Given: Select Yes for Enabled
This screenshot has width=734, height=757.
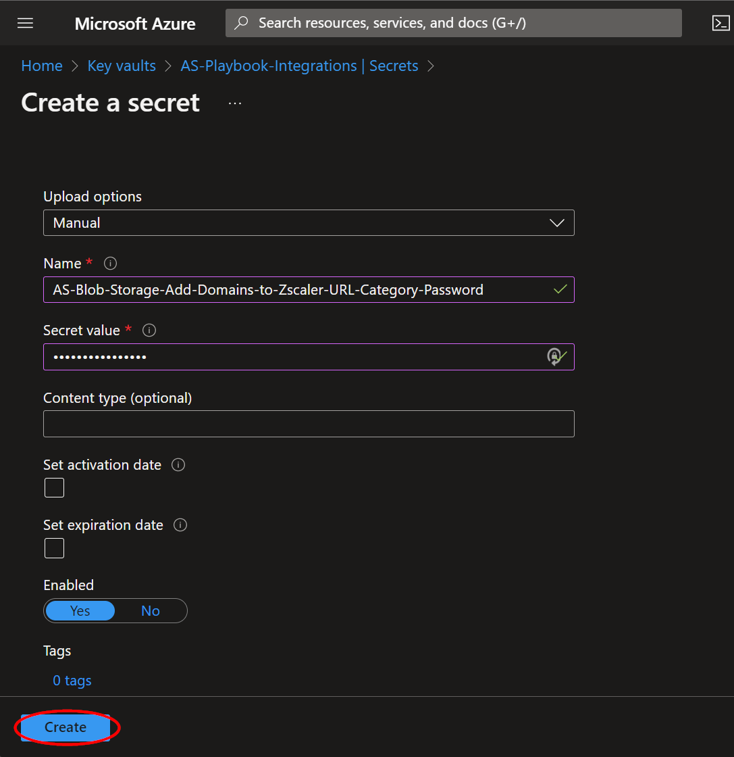Looking at the screenshot, I should [80, 611].
